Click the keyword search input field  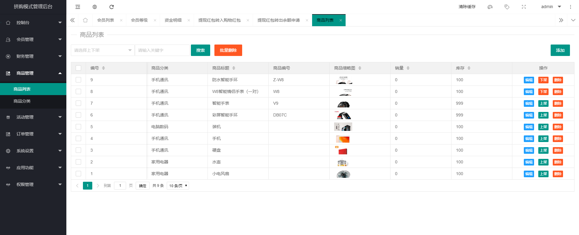(x=162, y=50)
